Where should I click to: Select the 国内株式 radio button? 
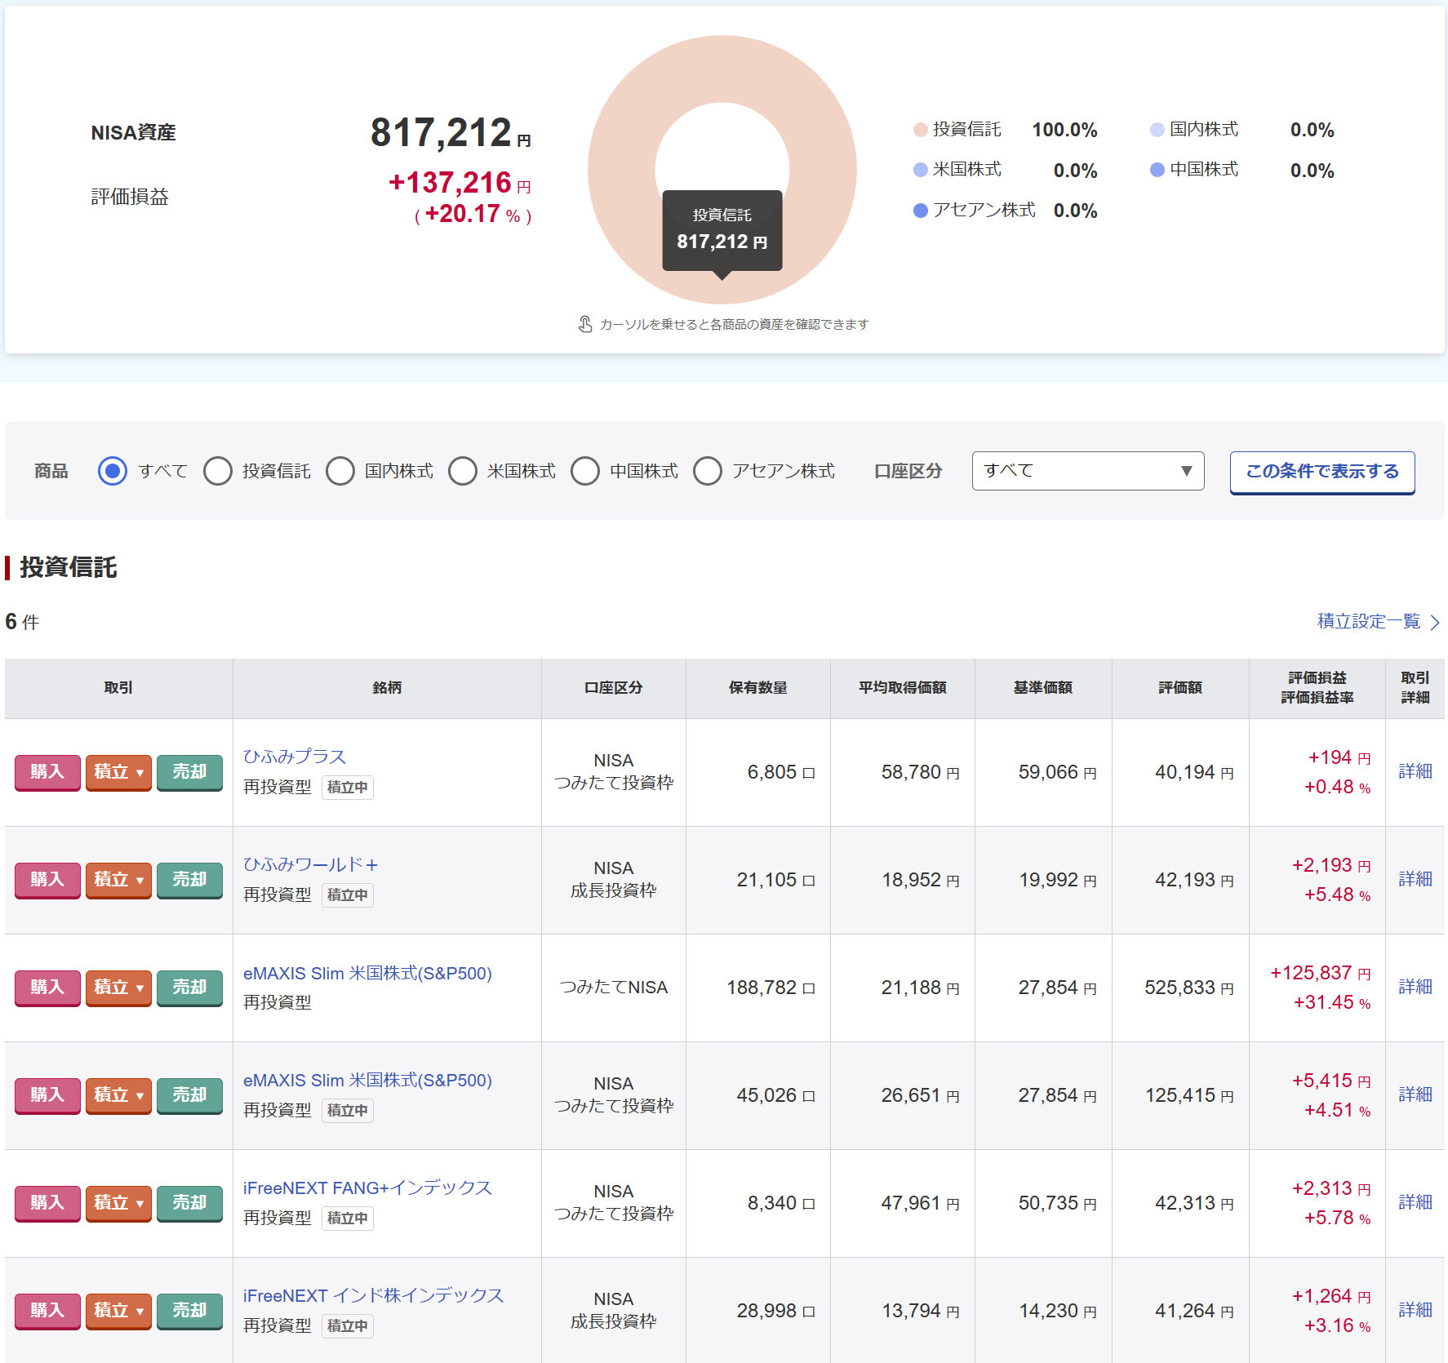(340, 471)
